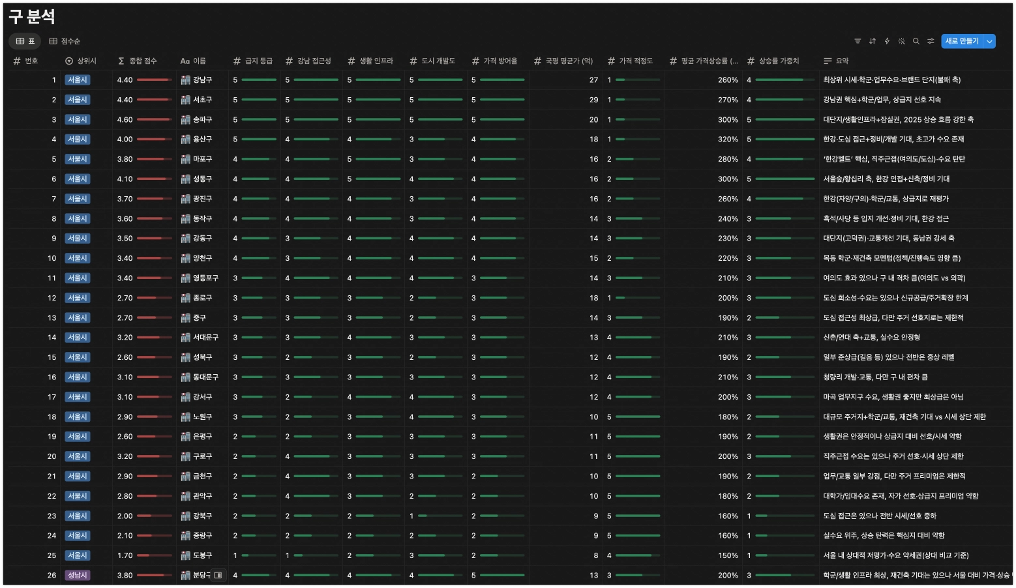The image size is (1016, 588).
Task: Click the AI sparkle wand icon
Action: pos(901,41)
